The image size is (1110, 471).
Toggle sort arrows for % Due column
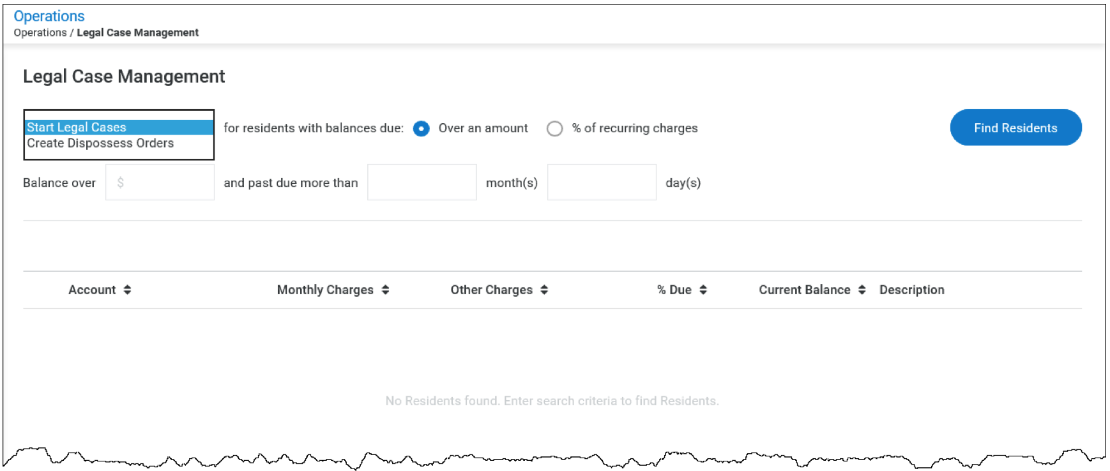click(703, 290)
